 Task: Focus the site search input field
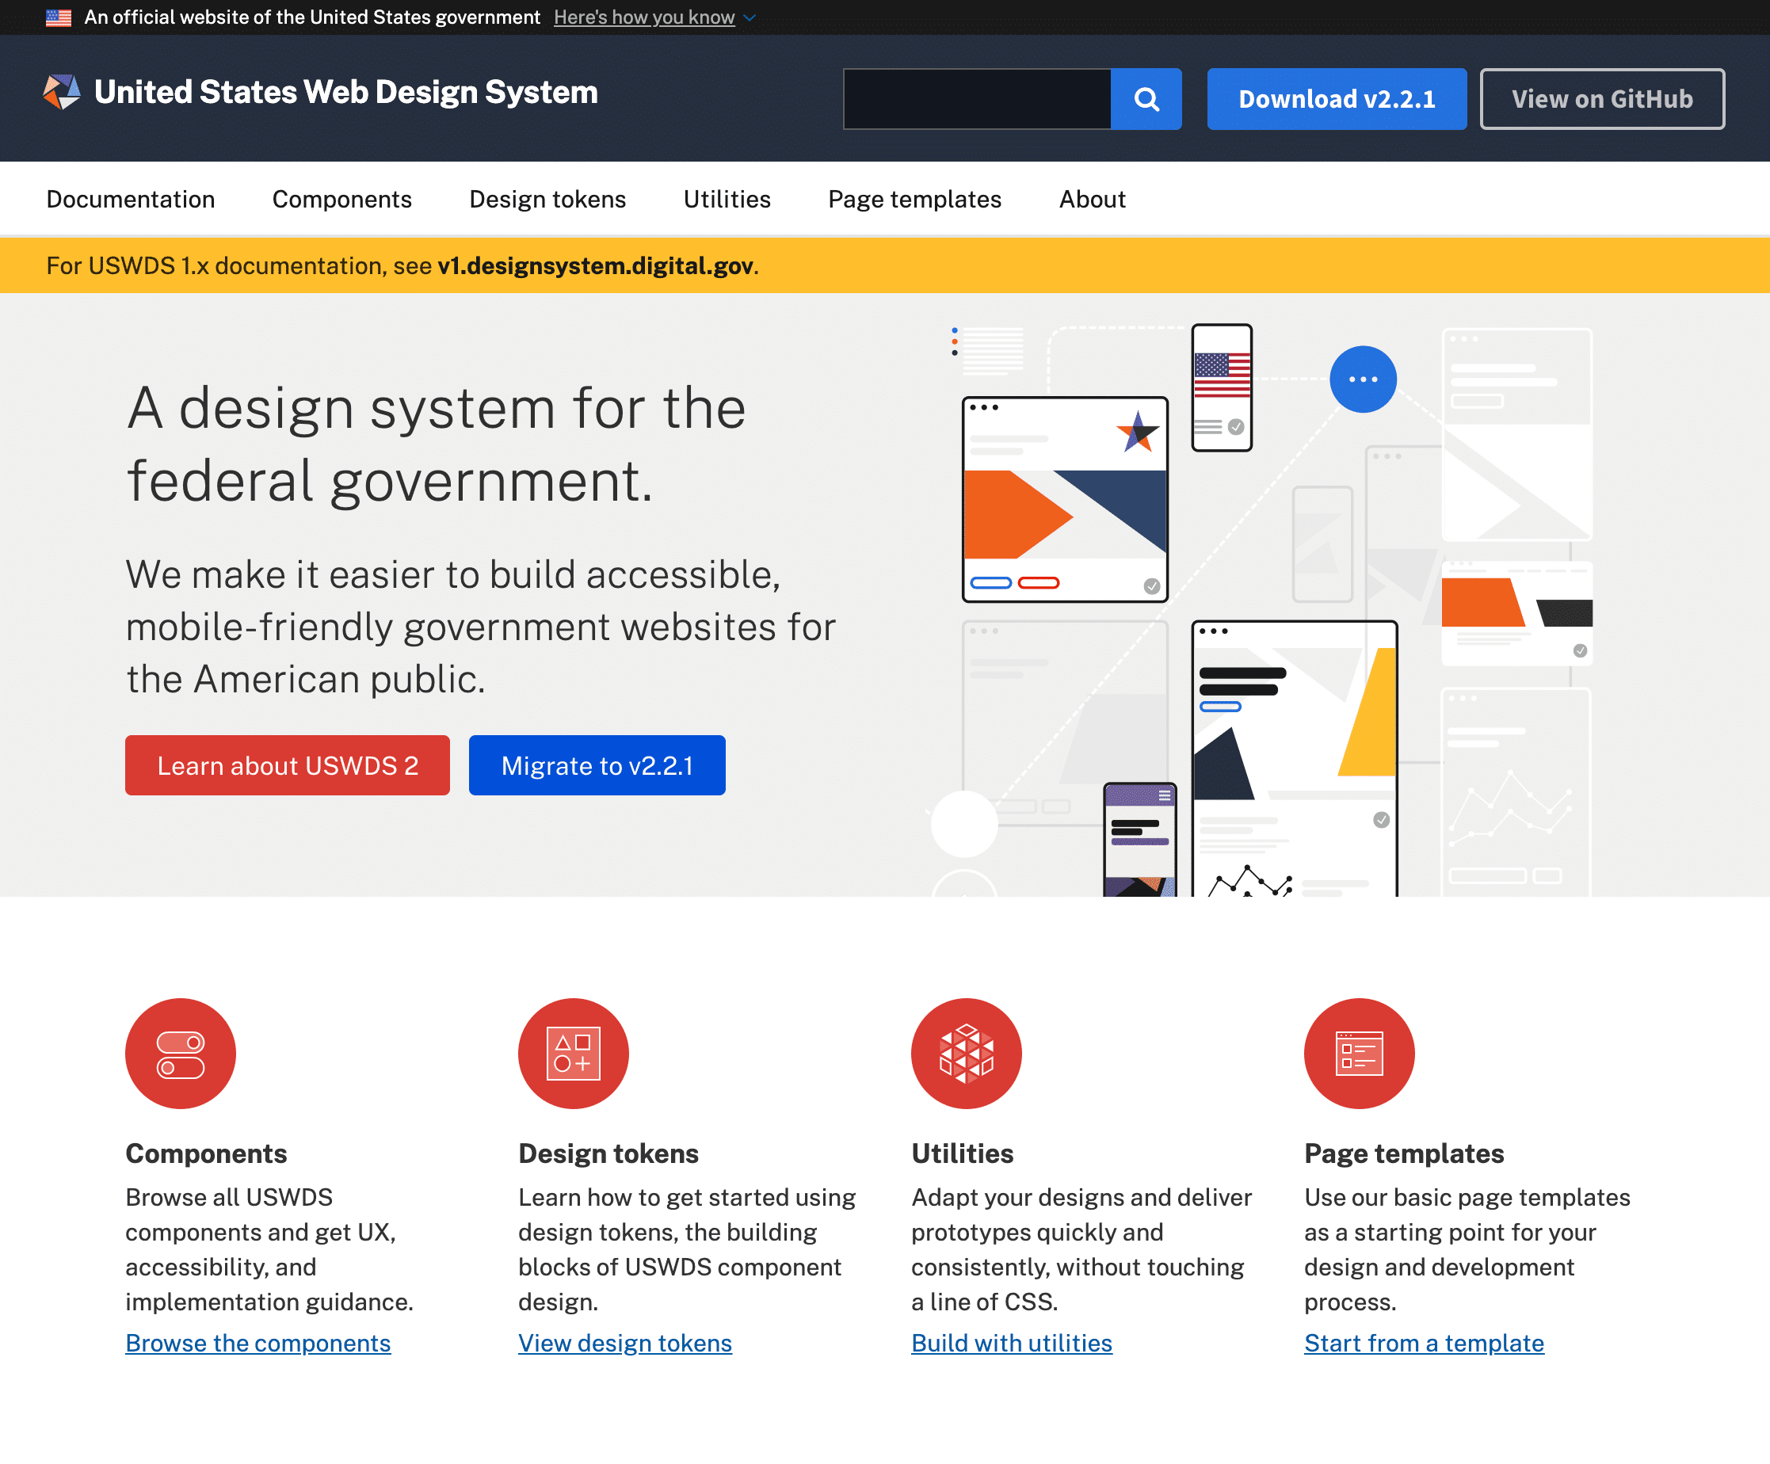977,98
